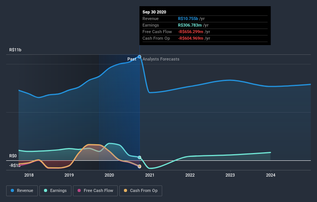Click the 2024 x-axis label
Image resolution: width=317 pixels, height=202 pixels.
tap(271, 175)
